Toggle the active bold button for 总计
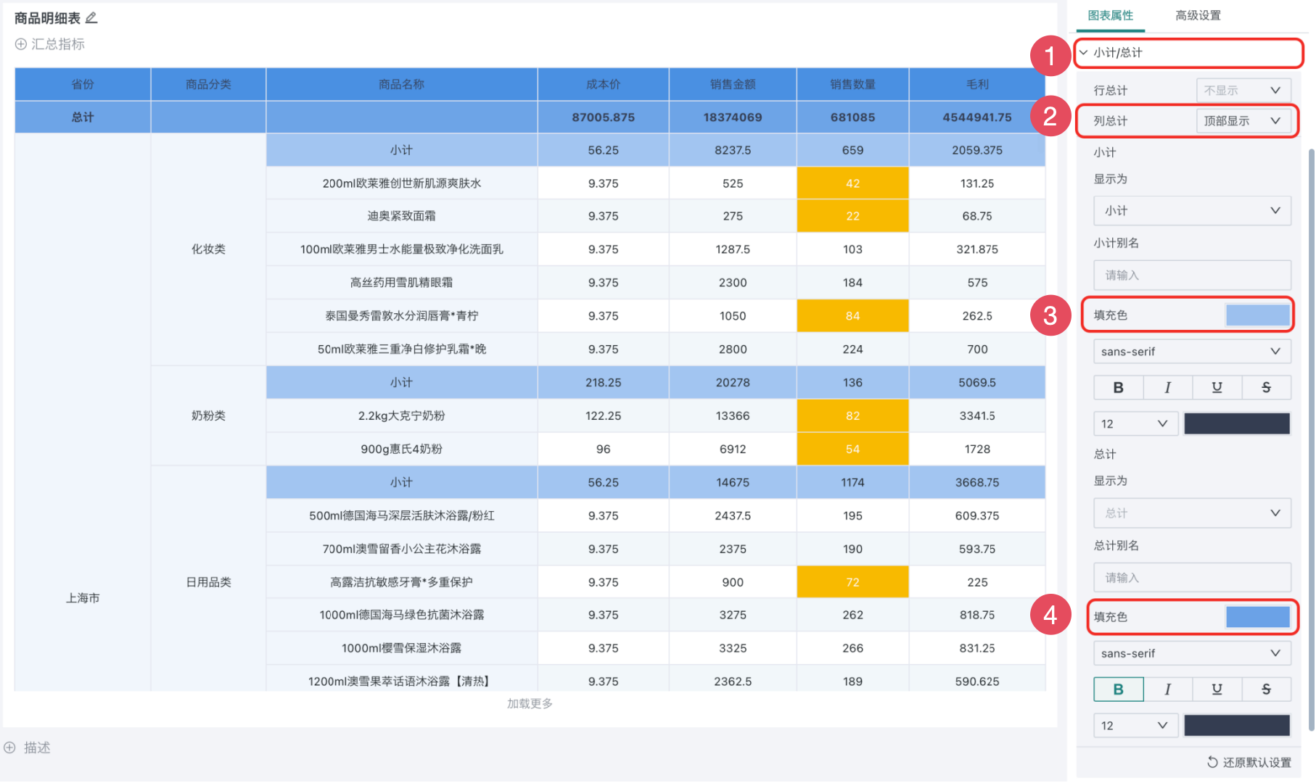The image size is (1316, 783). [x=1119, y=689]
